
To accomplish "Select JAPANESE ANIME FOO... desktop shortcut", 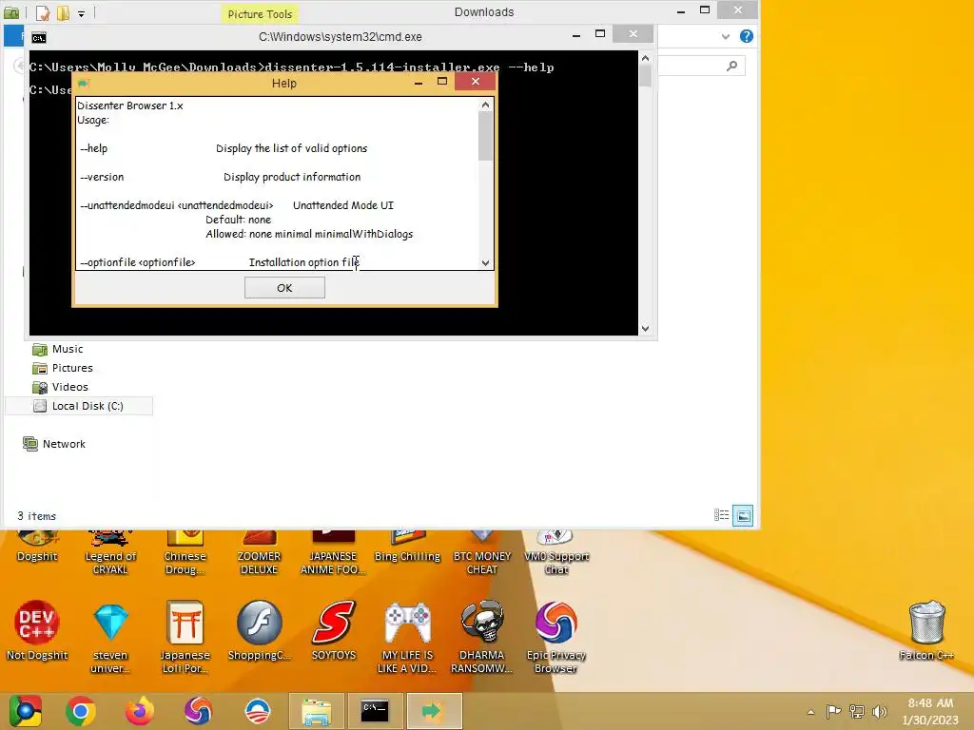I will pyautogui.click(x=334, y=552).
